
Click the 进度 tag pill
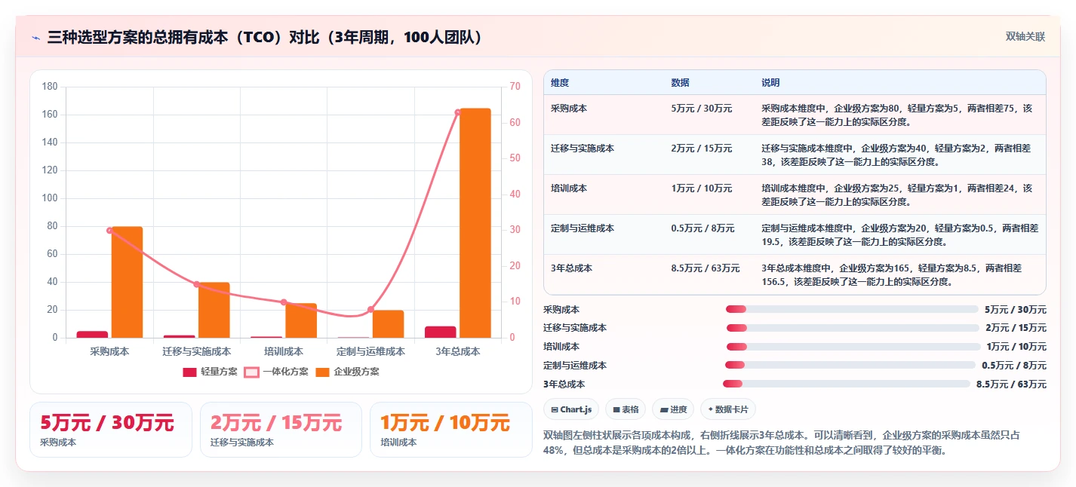coord(673,409)
